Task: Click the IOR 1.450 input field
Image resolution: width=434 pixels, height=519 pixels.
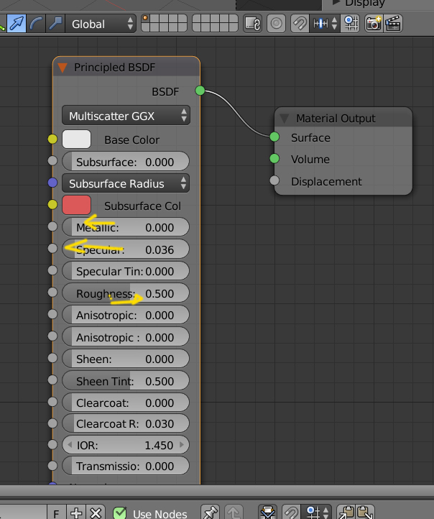Action: coord(126,445)
